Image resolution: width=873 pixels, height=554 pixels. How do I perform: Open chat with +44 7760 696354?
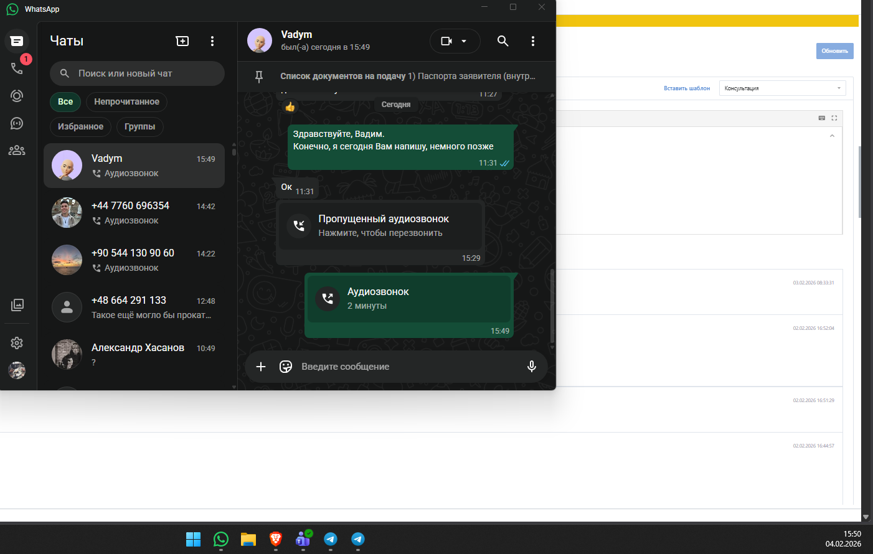tap(134, 213)
